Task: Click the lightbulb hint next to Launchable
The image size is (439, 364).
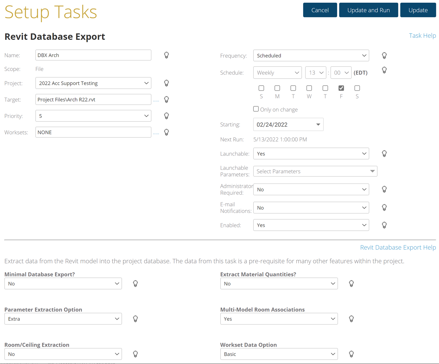Action: click(384, 154)
